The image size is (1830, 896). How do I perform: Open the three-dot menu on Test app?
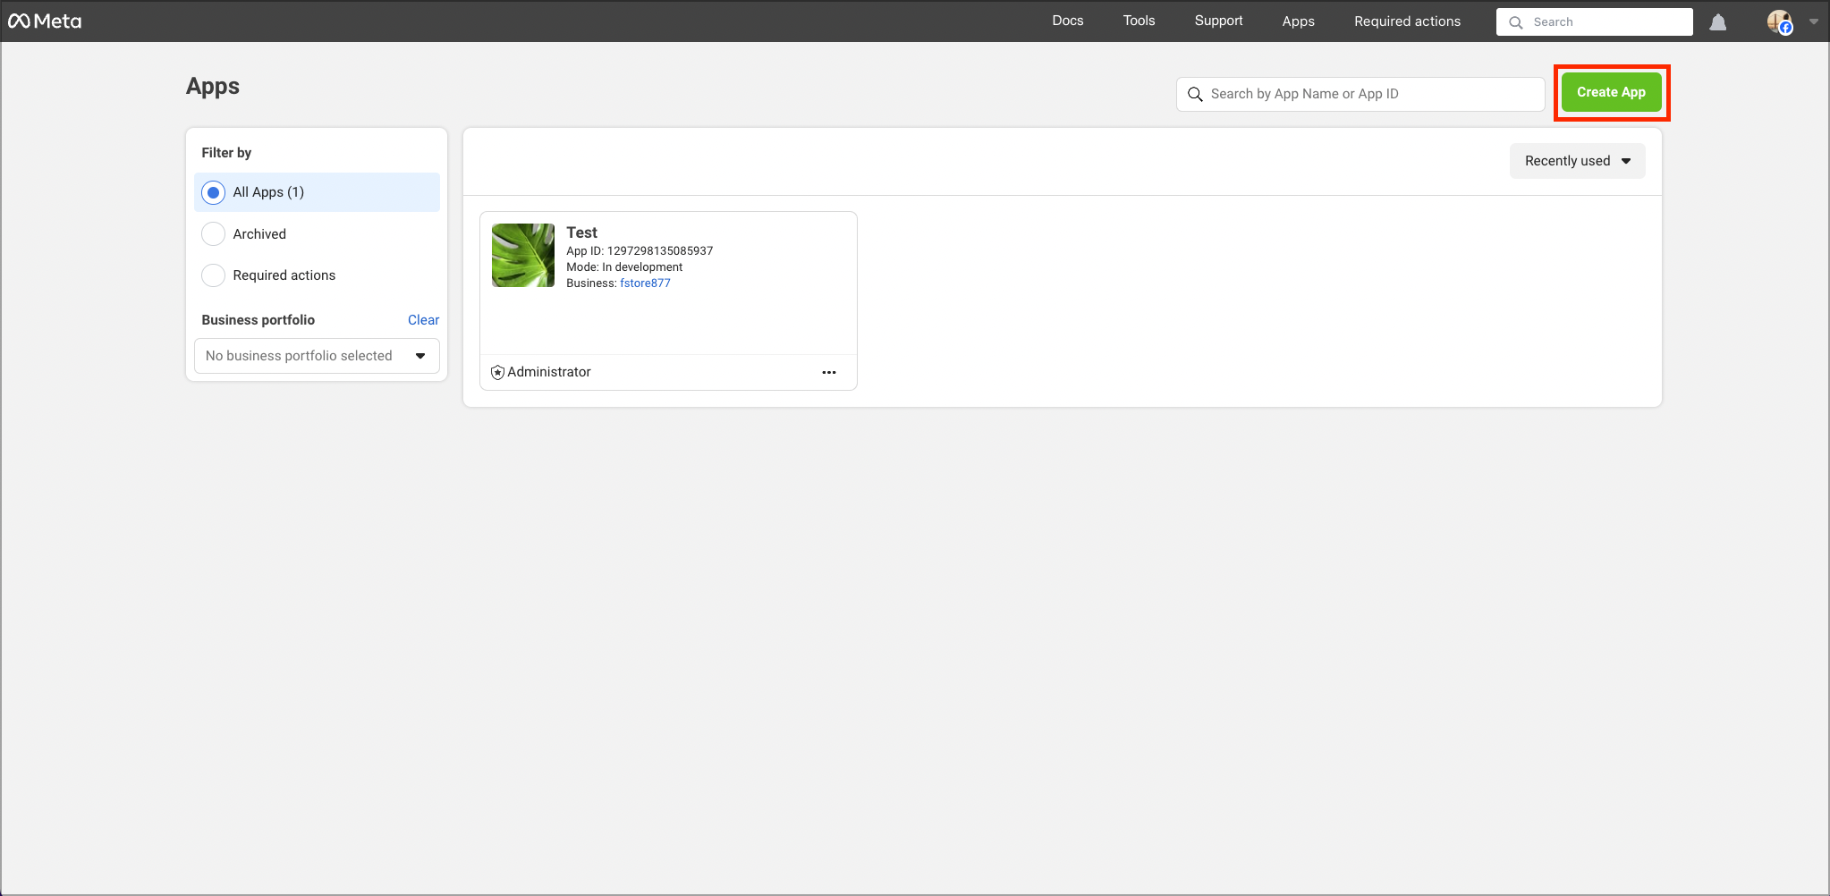click(x=829, y=372)
